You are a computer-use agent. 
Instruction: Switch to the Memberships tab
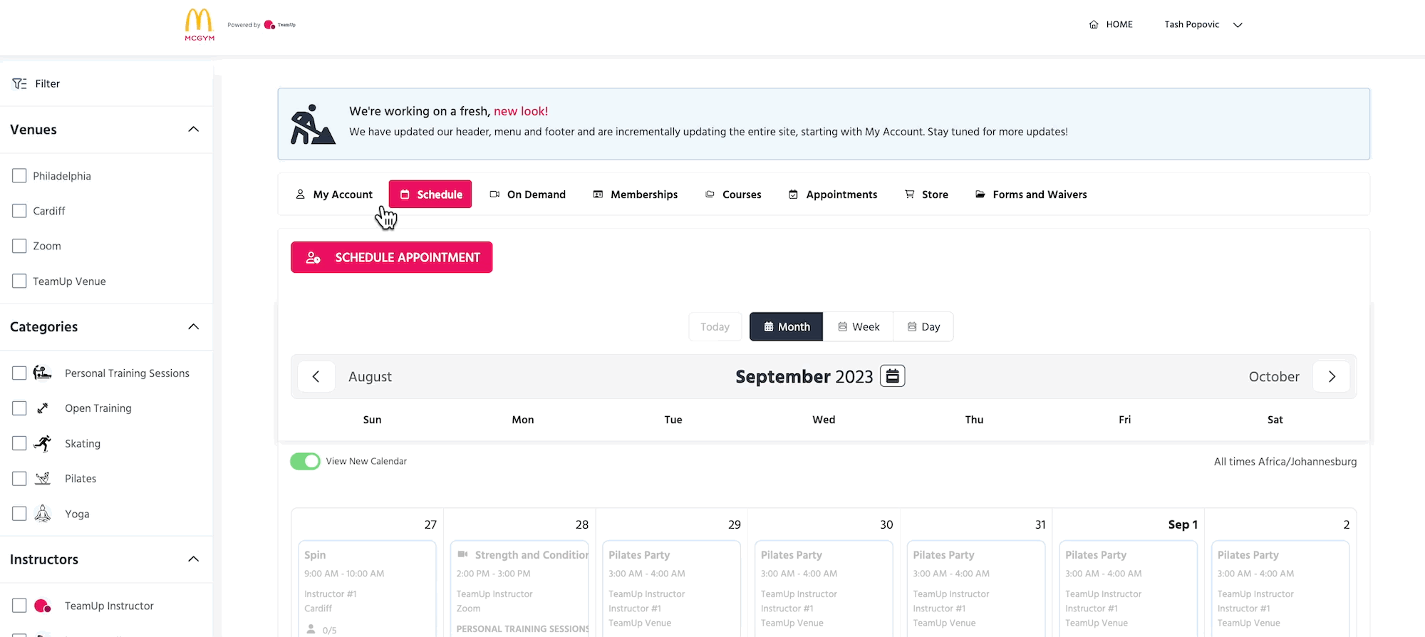click(x=636, y=195)
